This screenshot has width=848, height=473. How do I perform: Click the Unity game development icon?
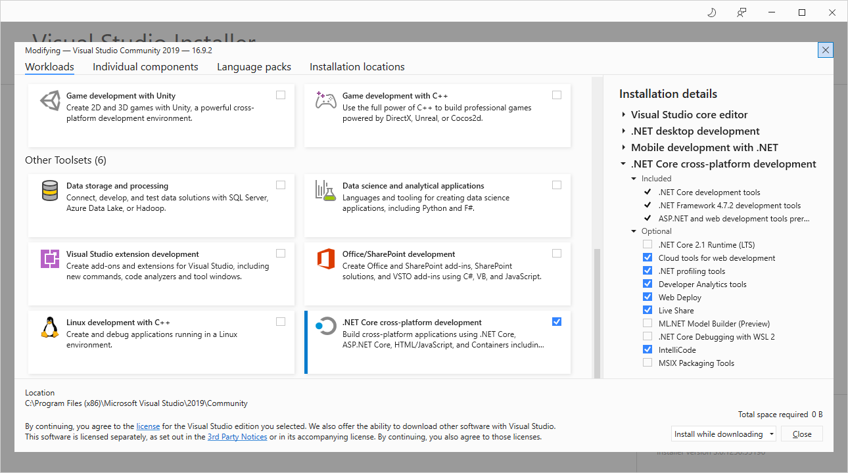tap(50, 101)
